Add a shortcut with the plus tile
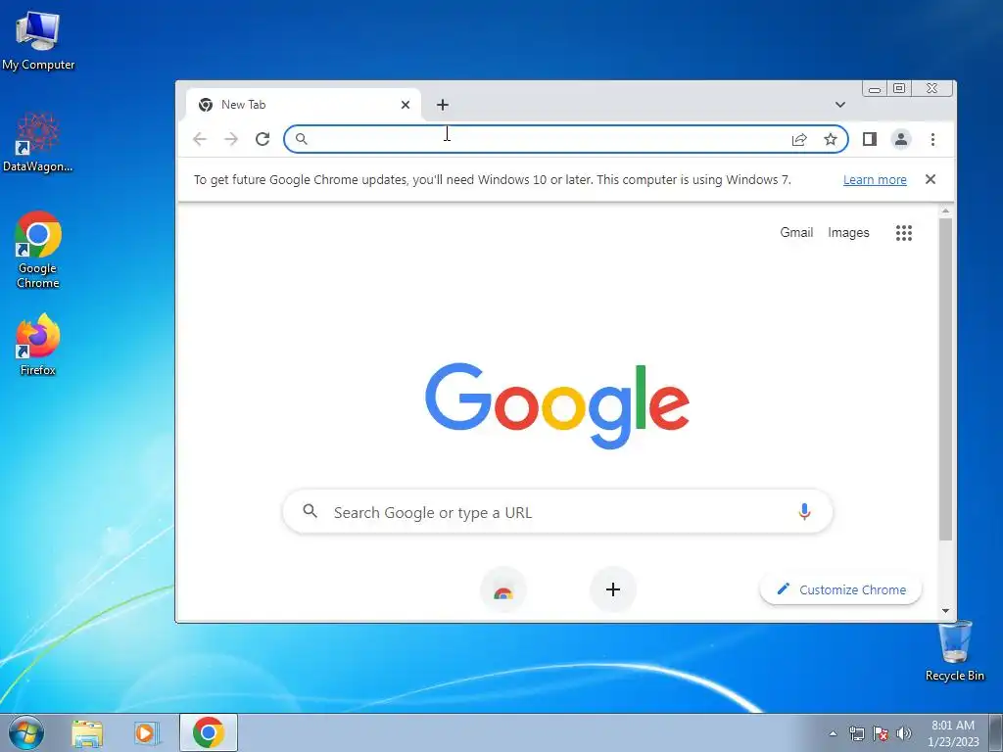Image resolution: width=1003 pixels, height=752 pixels. tap(613, 589)
